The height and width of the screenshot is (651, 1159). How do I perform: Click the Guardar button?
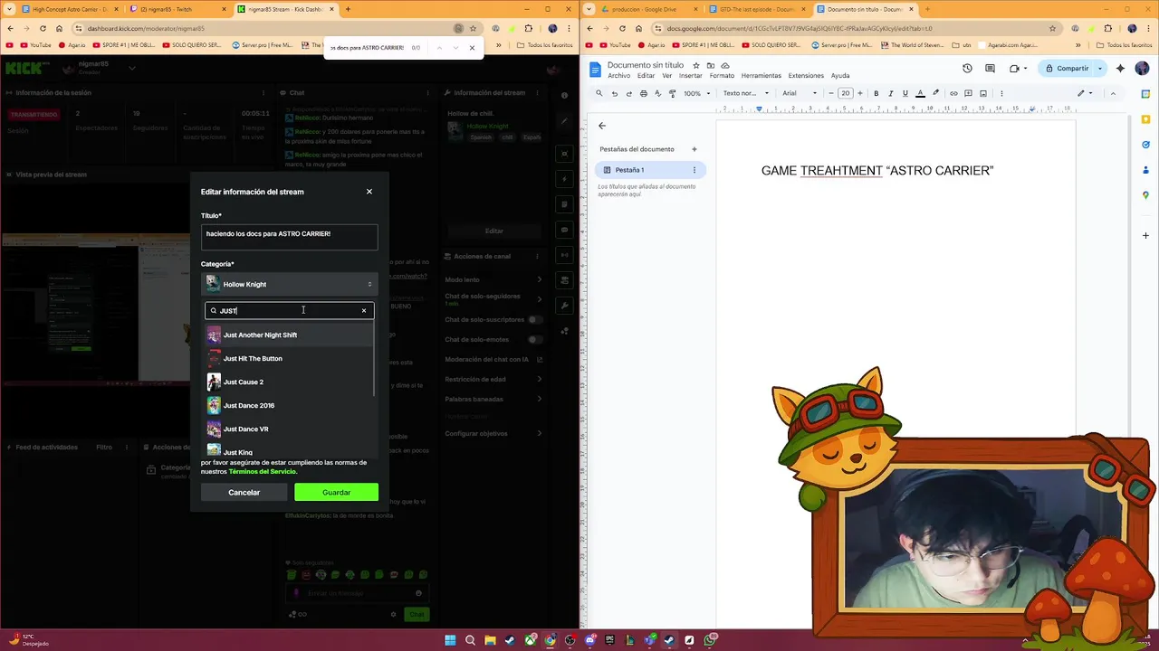coord(336,492)
